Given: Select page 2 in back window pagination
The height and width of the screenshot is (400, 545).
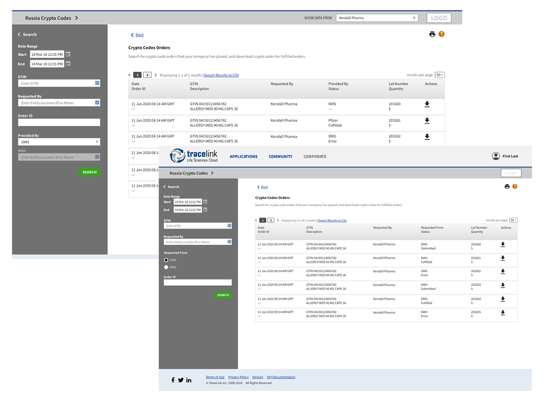Looking at the screenshot, I should pos(147,75).
